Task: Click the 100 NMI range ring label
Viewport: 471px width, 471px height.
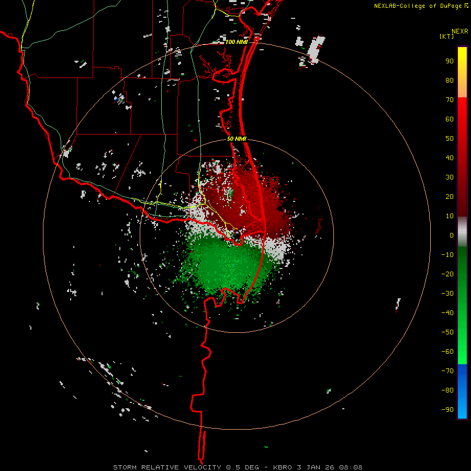Action: point(237,42)
